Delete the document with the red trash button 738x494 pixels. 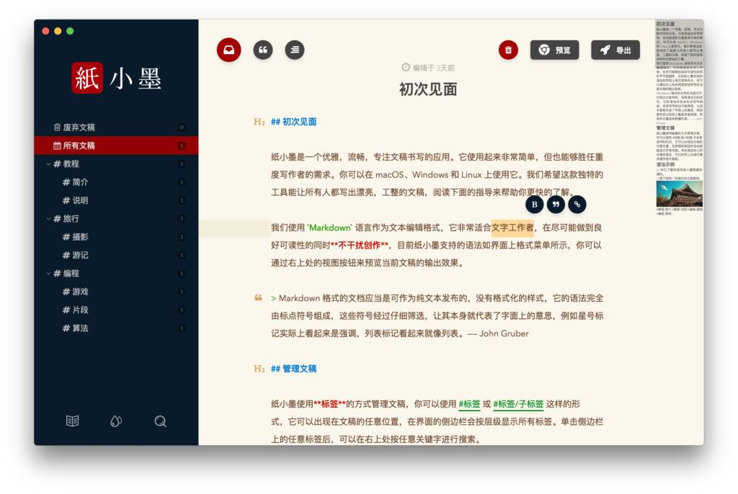pos(508,50)
